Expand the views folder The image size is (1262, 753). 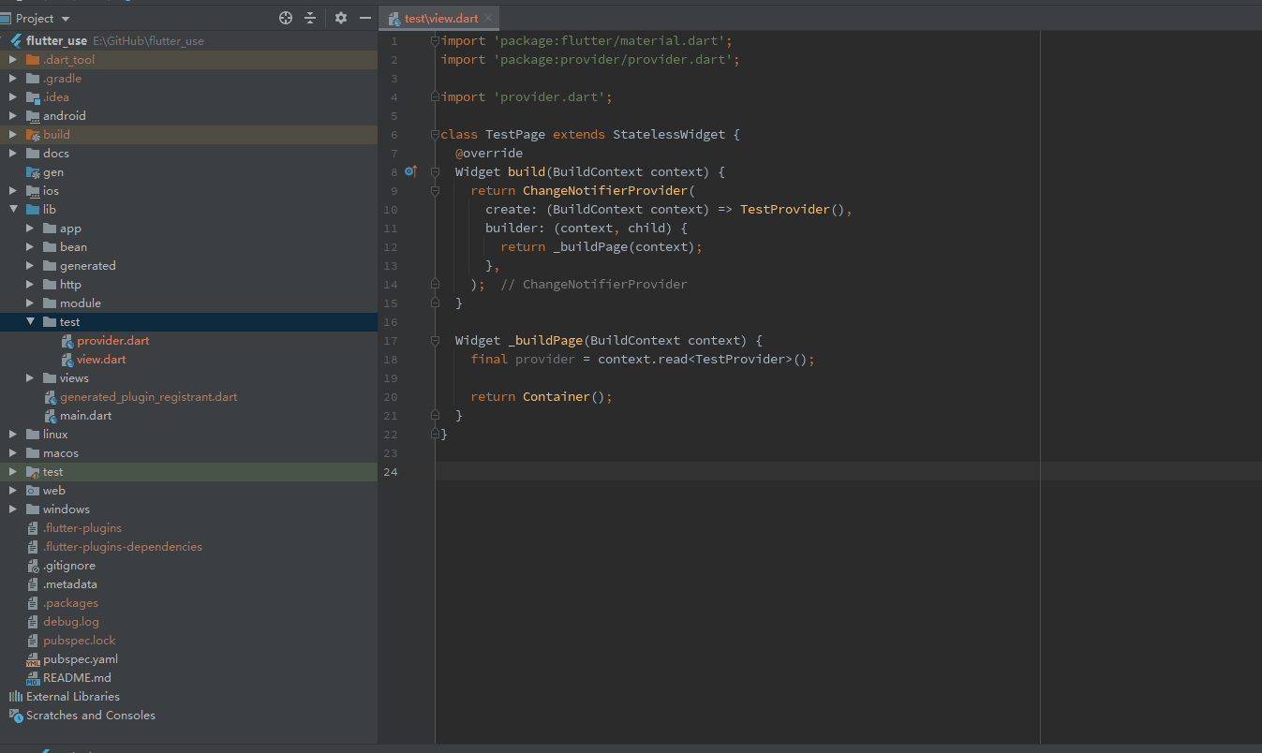30,378
